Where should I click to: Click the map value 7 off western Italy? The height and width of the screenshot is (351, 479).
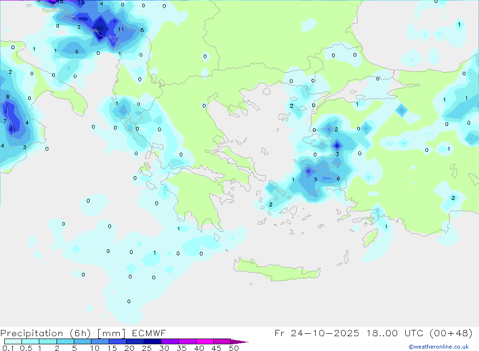click(5, 121)
